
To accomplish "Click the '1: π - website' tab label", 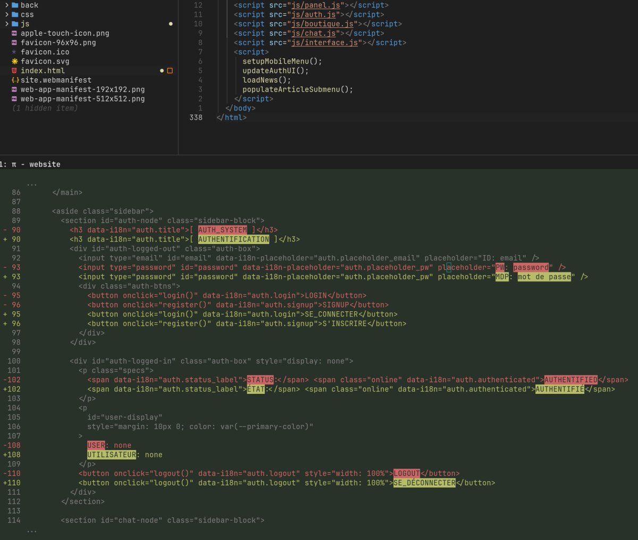I will (30, 164).
